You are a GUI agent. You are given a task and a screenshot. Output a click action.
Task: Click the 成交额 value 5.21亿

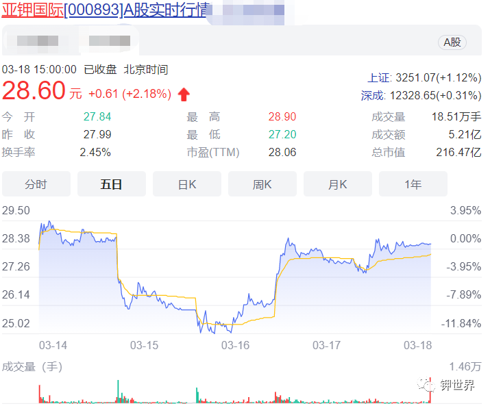click(x=465, y=135)
